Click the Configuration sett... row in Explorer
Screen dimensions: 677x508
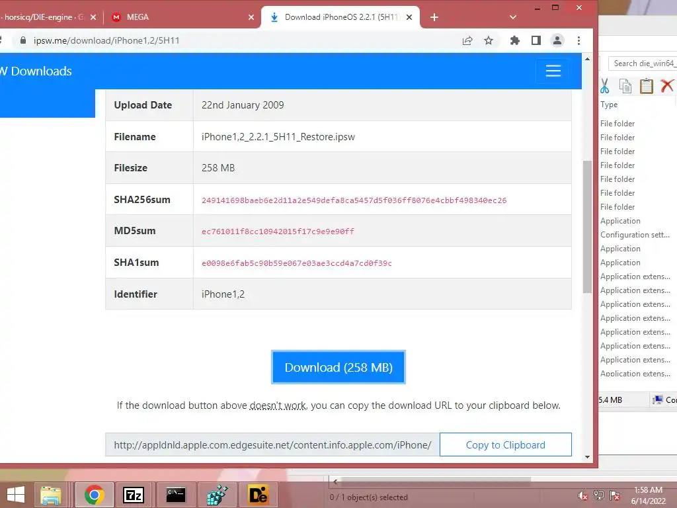pyautogui.click(x=635, y=235)
